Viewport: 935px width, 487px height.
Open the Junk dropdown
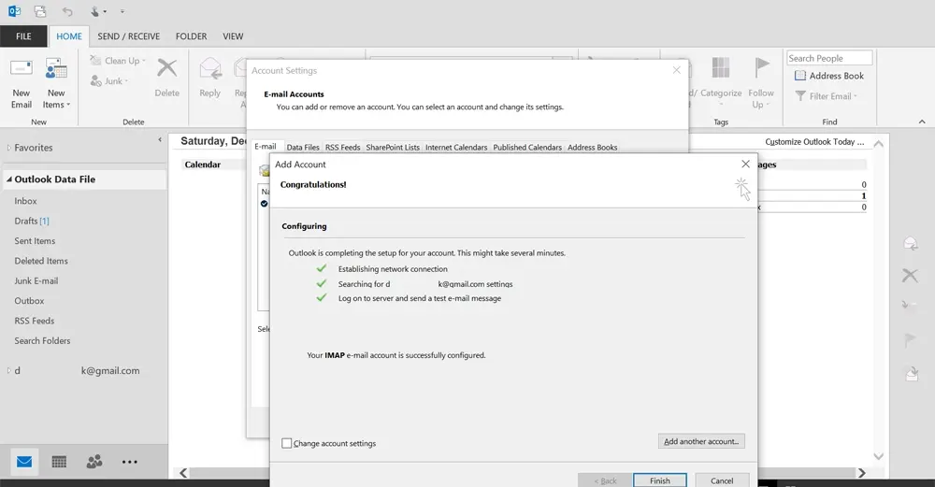109,81
